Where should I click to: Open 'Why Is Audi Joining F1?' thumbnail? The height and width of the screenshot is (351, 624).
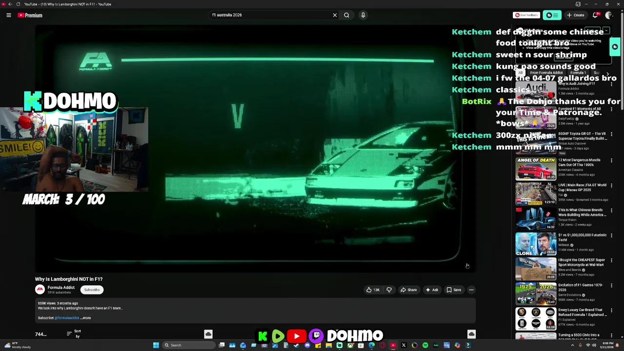pyautogui.click(x=536, y=93)
